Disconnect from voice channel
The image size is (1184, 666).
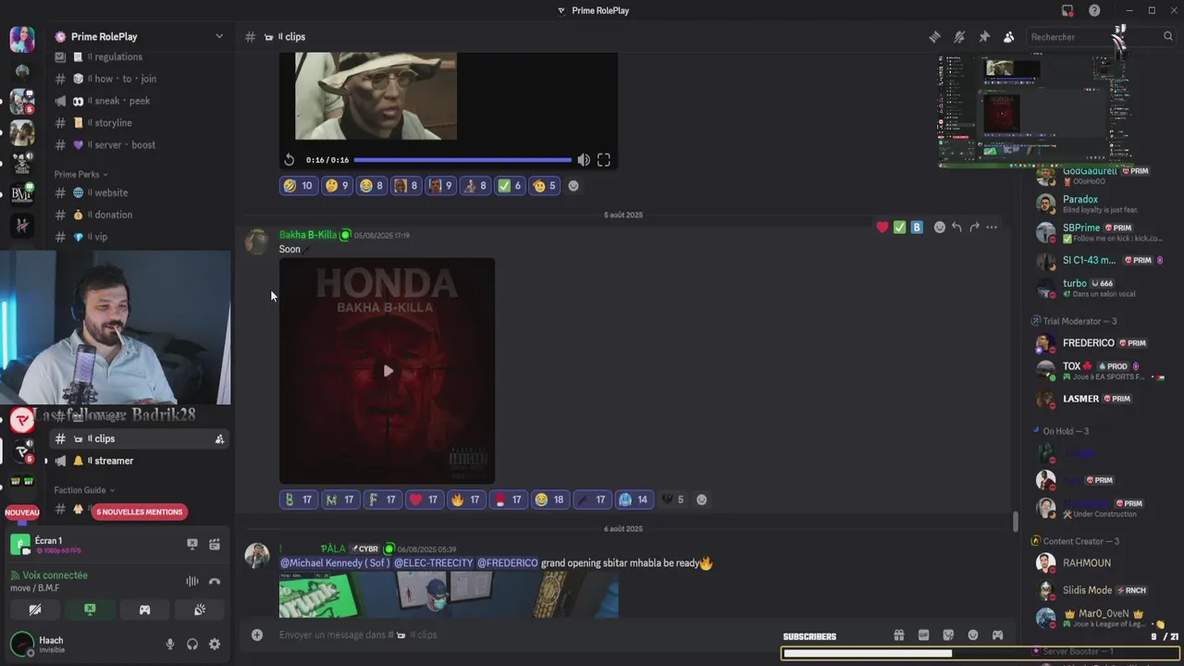[215, 582]
